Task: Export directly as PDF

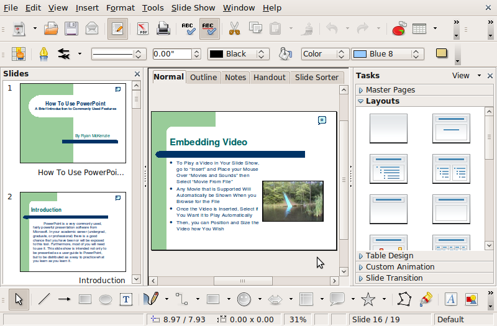Action: click(143, 29)
